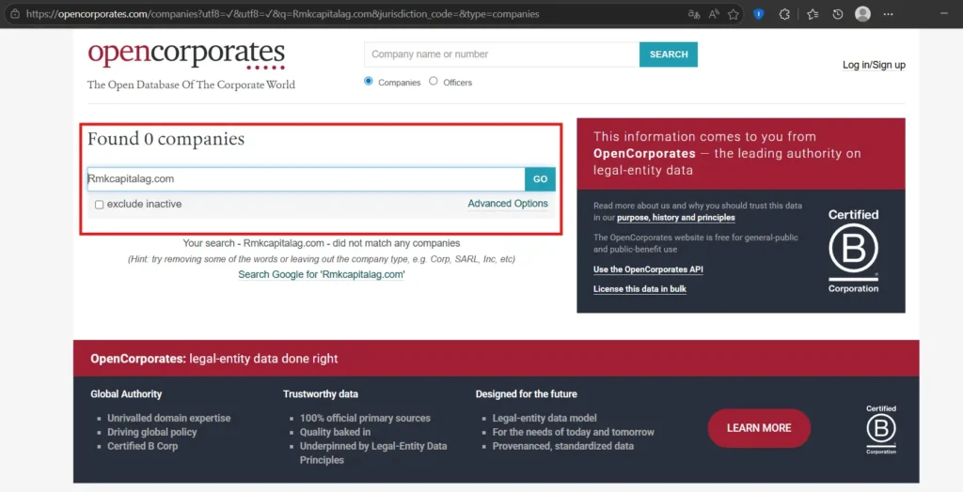Click the GO button
Image resolution: width=963 pixels, height=492 pixels.
click(x=541, y=179)
